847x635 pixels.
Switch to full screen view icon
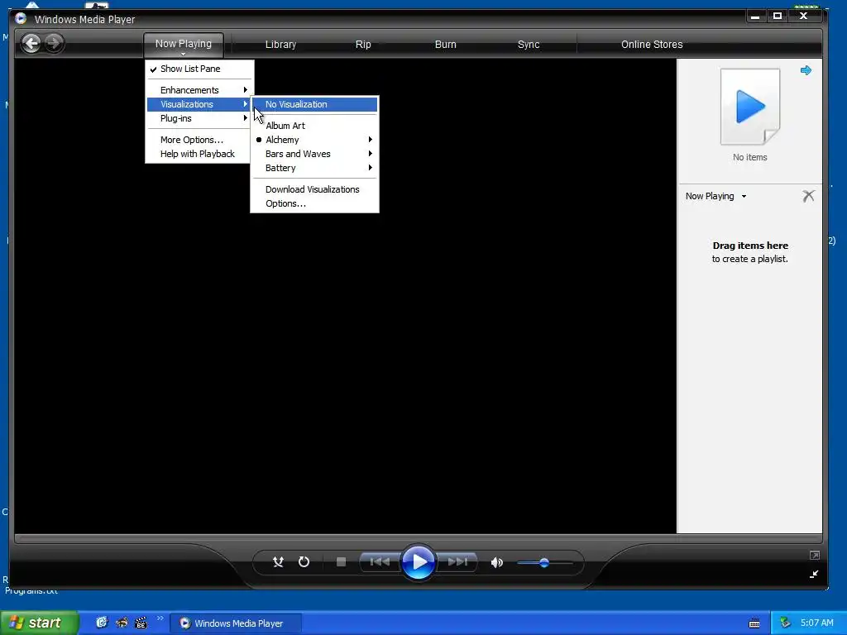click(x=814, y=555)
